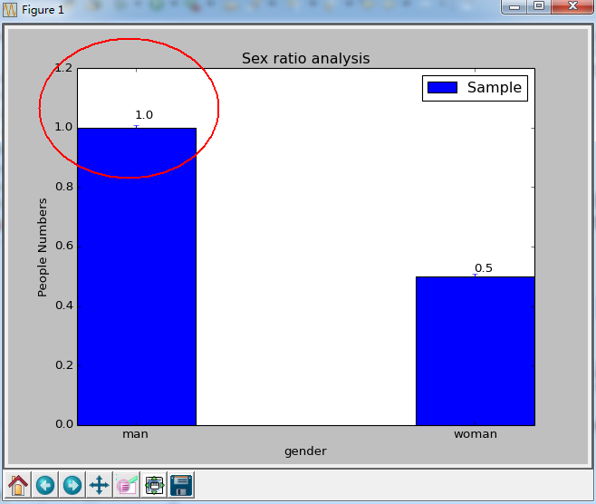Screen dimensions: 596x504
Task: Reset the view with the Home icon
Action: 18,485
